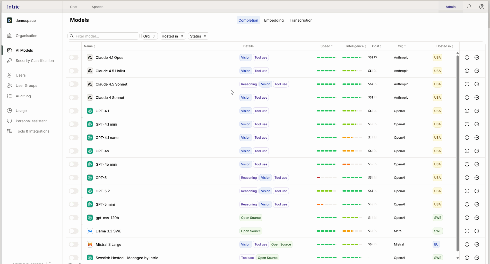Click the Audit log sidebar icon
Image resolution: width=490 pixels, height=264 pixels.
click(x=10, y=96)
